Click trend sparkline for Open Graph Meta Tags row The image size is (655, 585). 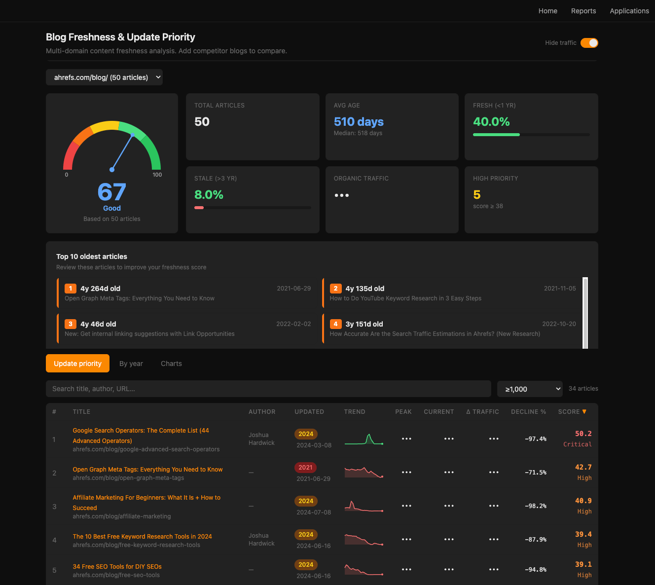[x=364, y=473]
